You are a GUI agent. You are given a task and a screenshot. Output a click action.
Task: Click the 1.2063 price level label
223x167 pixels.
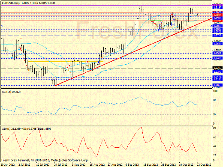pos(217,85)
